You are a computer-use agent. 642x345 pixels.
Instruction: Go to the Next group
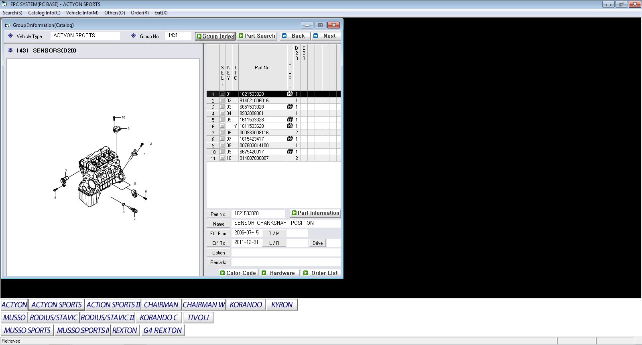[325, 36]
